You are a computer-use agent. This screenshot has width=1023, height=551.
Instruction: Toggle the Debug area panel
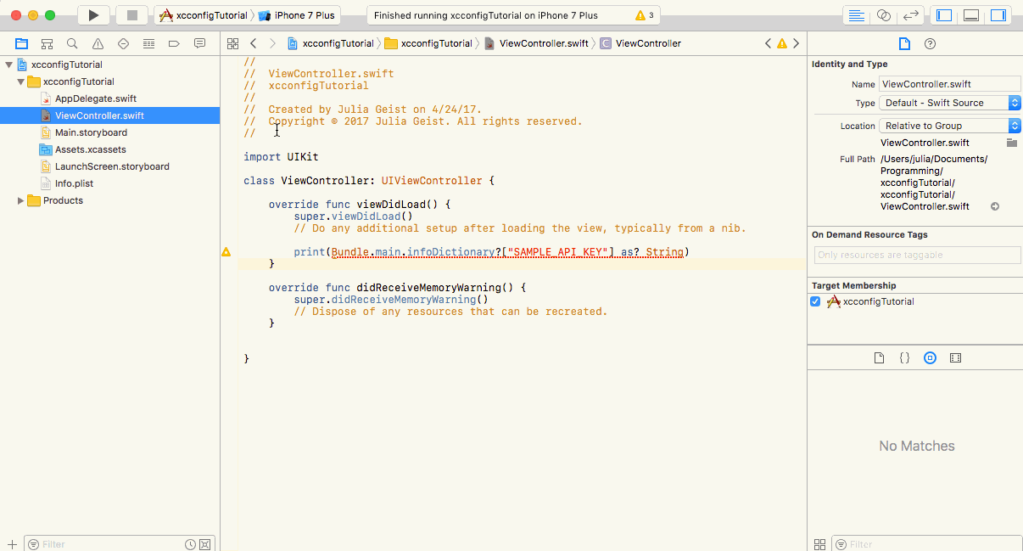point(971,15)
